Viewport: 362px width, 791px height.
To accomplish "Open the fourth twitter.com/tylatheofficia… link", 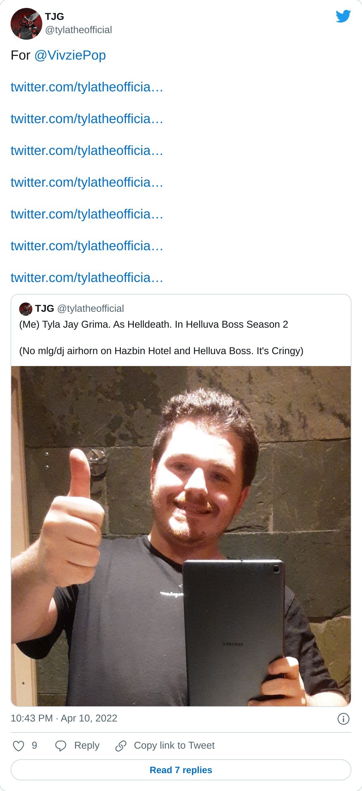I will [x=87, y=182].
